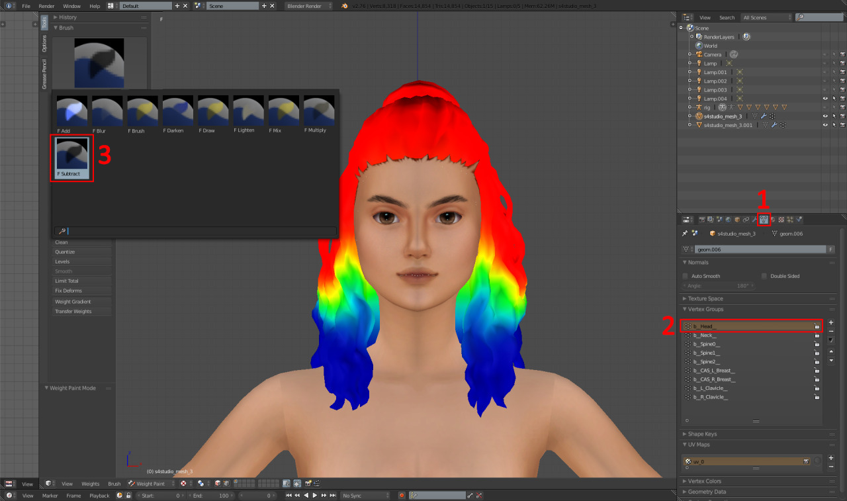Add a new UV map
Viewport: 847px width, 501px height.
831,457
